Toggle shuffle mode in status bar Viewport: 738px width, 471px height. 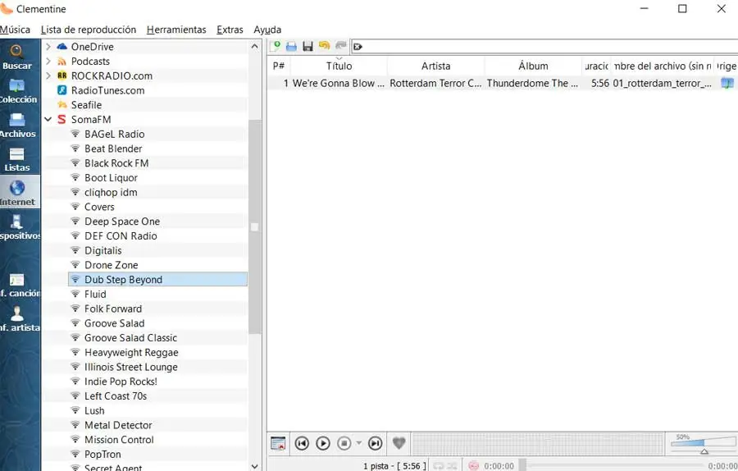[453, 466]
